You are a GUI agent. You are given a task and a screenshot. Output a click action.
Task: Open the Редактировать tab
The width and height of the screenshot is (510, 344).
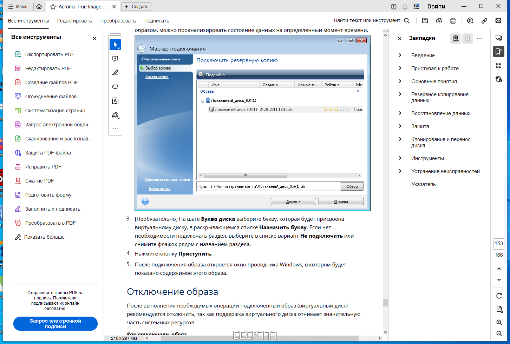[x=74, y=21]
